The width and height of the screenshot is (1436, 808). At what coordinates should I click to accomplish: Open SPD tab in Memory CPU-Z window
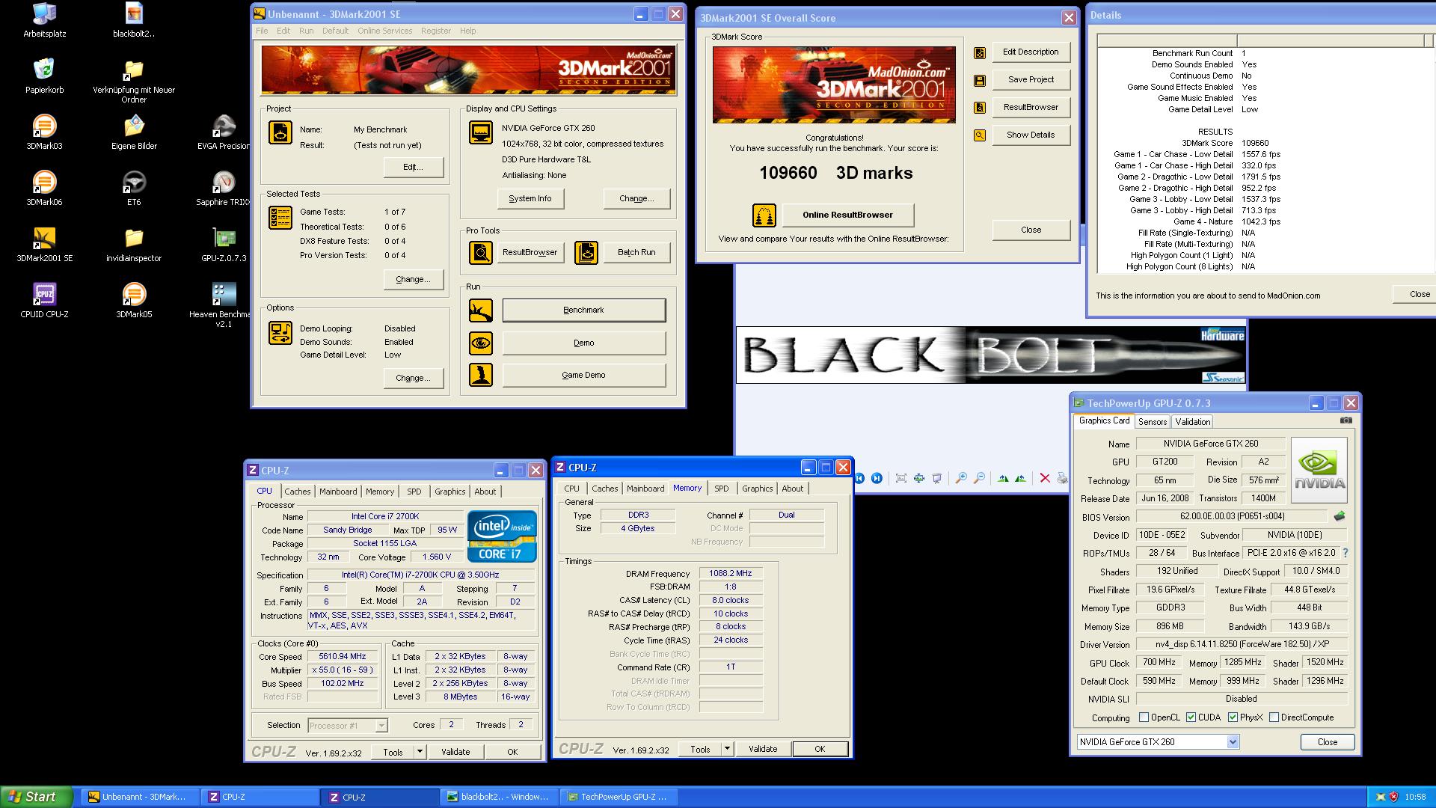[x=721, y=489]
